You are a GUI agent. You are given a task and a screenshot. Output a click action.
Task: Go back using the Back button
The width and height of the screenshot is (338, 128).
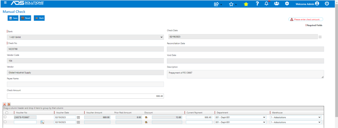click(39, 18)
